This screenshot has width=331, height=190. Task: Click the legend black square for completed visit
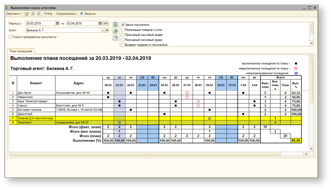[296, 64]
